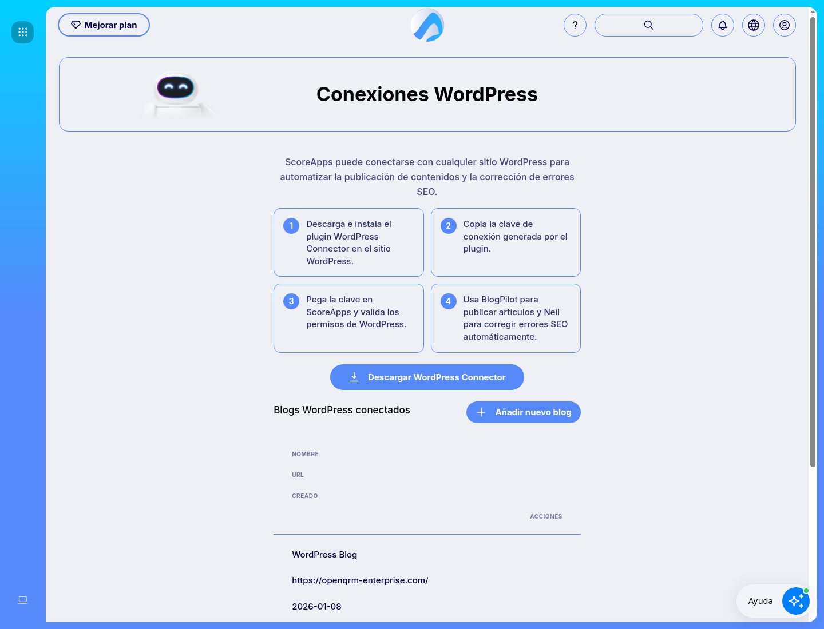Screen dimensions: 824x629
Task: Click the step 2 copy connection key card
Action: [x=506, y=242]
